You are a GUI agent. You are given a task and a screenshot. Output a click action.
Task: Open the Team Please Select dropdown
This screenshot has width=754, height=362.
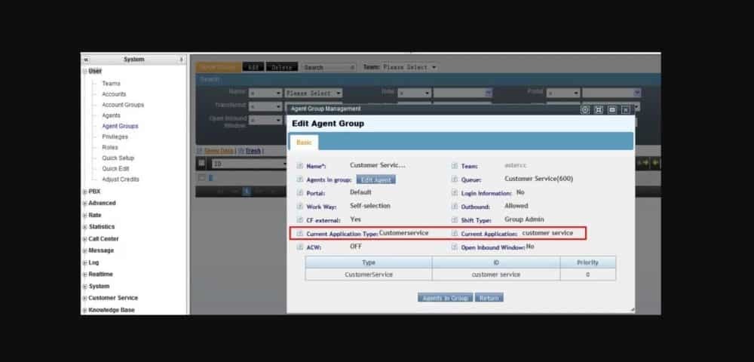point(409,67)
